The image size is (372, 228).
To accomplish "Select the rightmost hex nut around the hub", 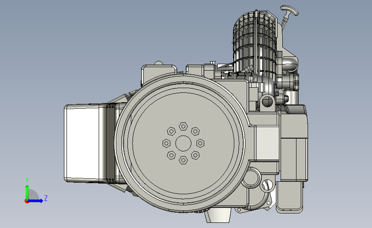I will click(x=200, y=143).
